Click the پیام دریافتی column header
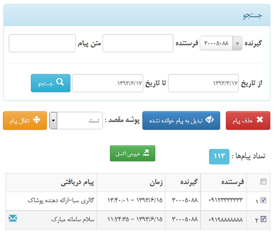The image size is (274, 233). 78,182
